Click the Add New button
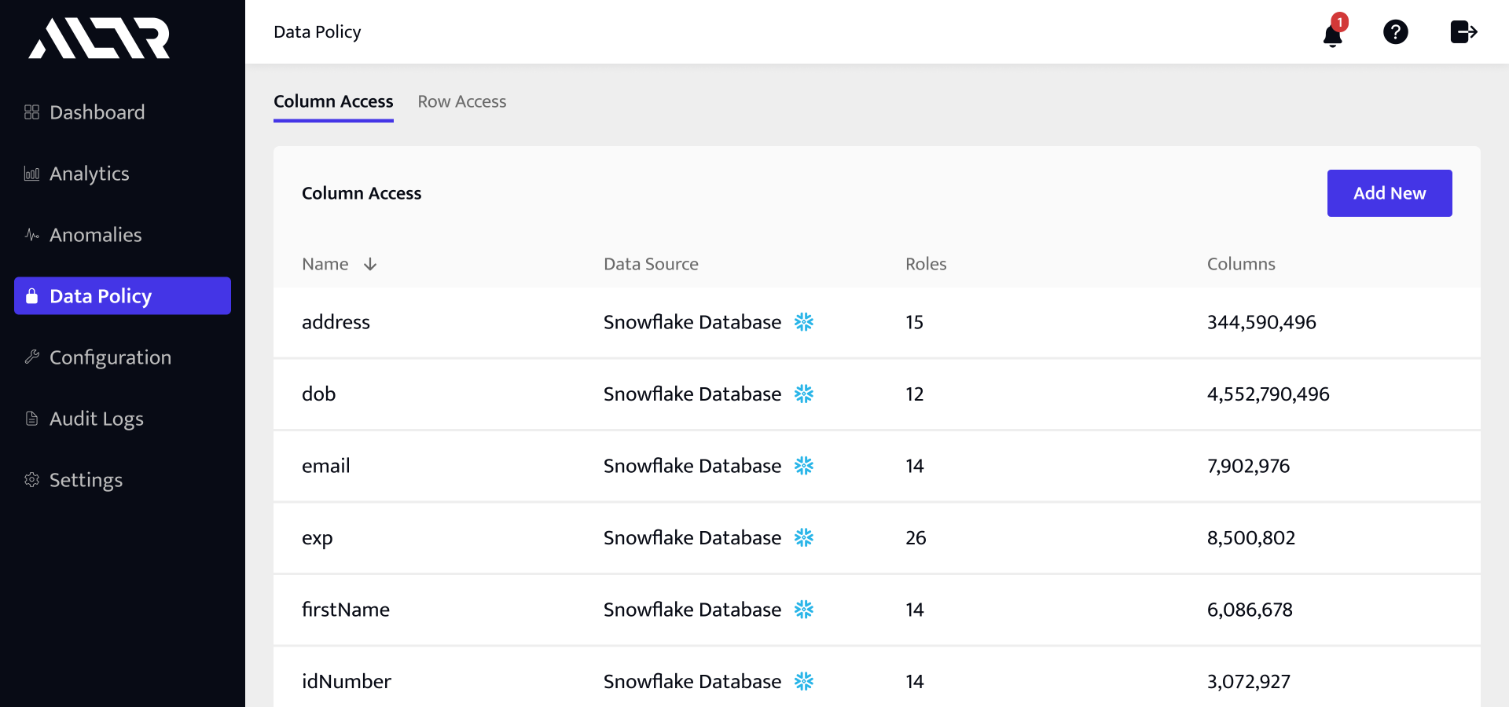The height and width of the screenshot is (707, 1509). point(1389,192)
